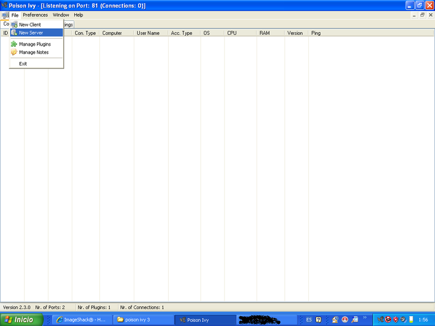The image size is (435, 326).
Task: Click the house icon in the taskbar toolbar
Action: [x=335, y=319]
